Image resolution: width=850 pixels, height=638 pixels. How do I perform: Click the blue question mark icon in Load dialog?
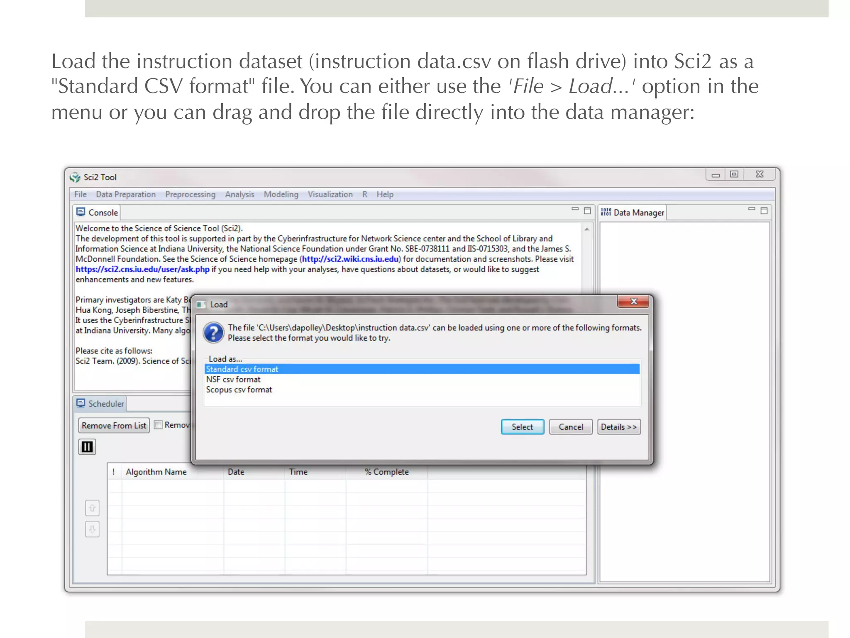(214, 333)
